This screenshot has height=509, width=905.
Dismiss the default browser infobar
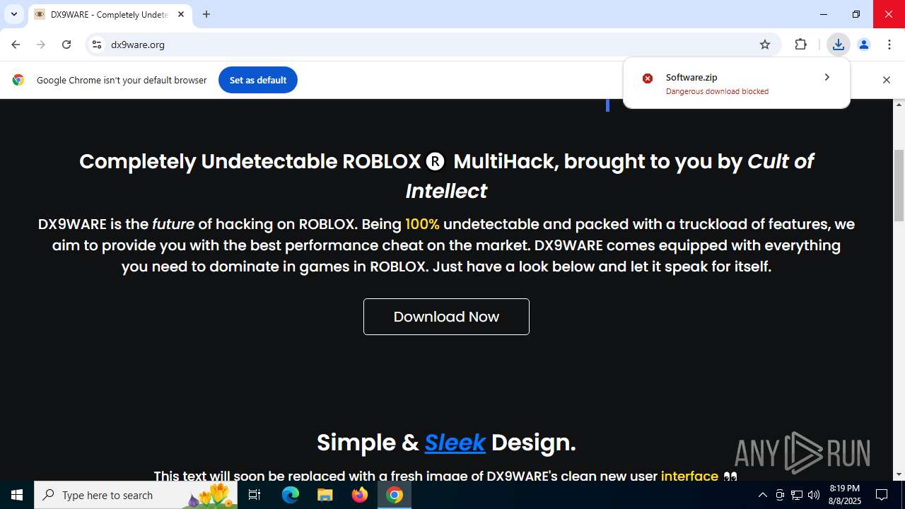887,80
